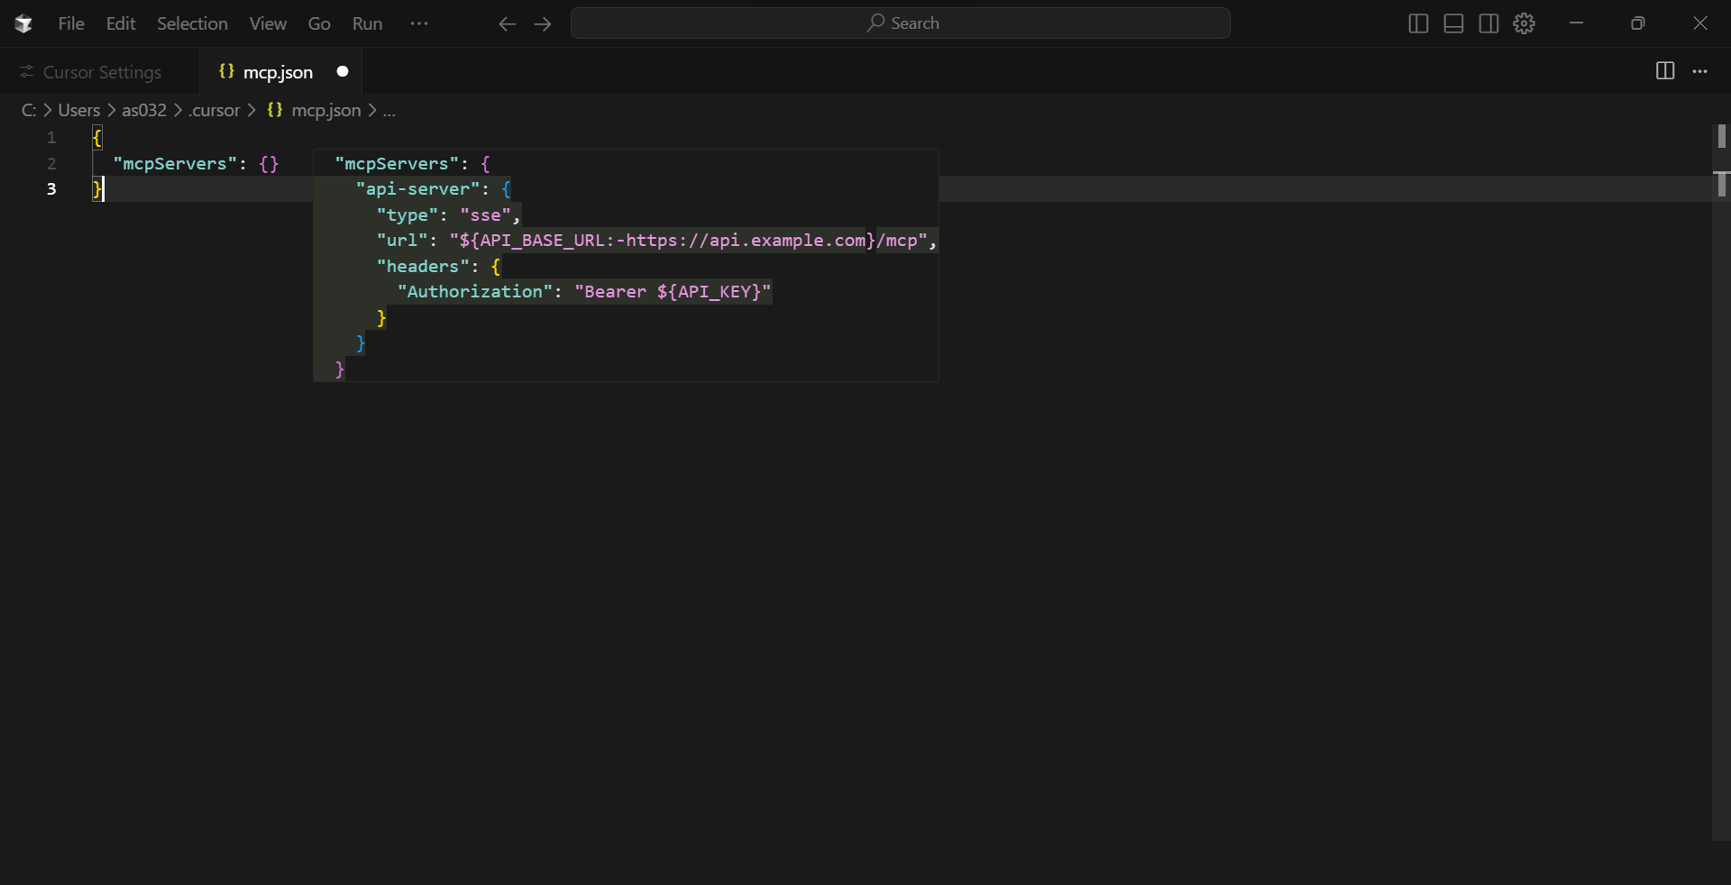Toggle the secondary side bar layout icon
This screenshot has width=1731, height=885.
1488,23
